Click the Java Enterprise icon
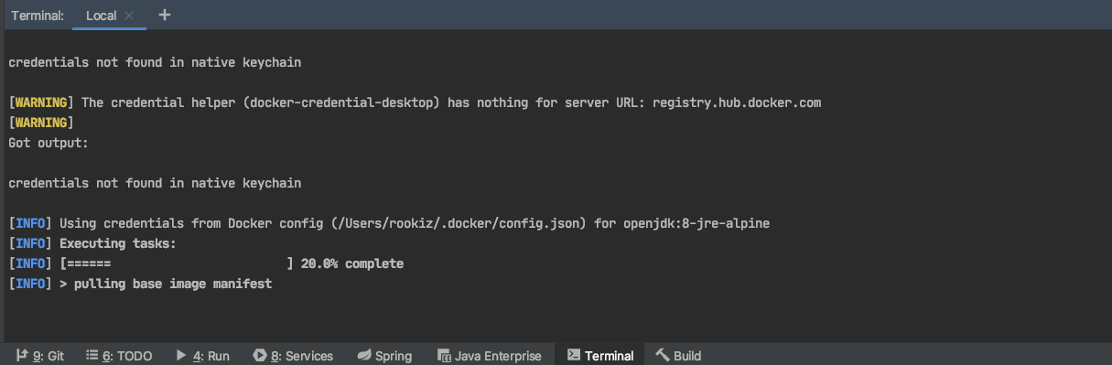 [x=444, y=355]
